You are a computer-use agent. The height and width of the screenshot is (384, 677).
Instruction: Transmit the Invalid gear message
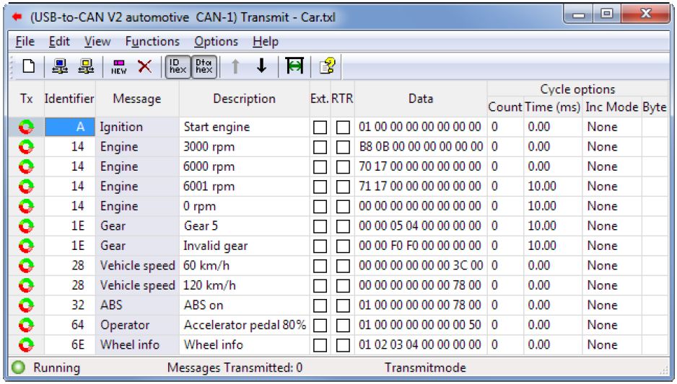[26, 246]
